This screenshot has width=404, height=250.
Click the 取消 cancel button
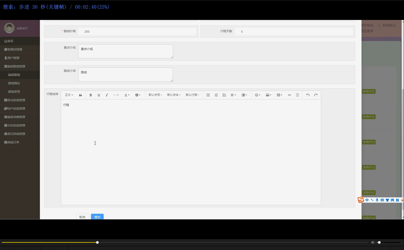(82, 217)
